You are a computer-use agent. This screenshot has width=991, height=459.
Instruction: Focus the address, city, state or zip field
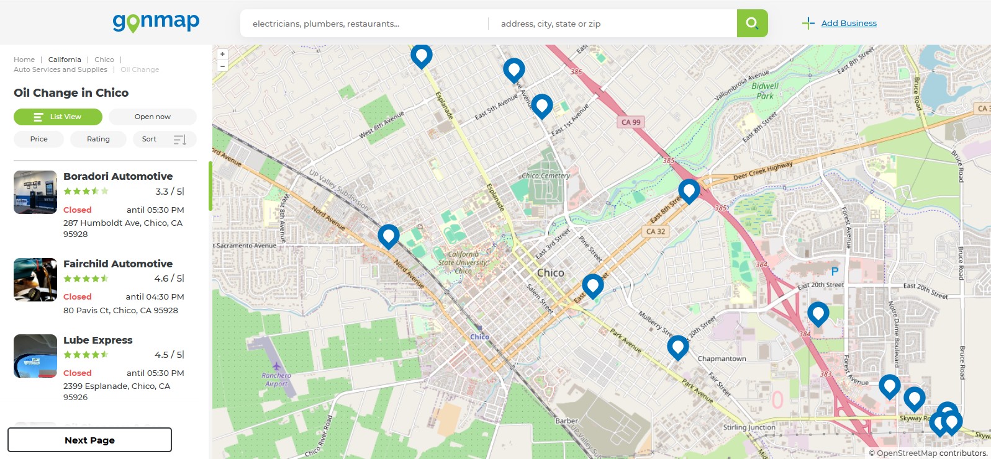(x=613, y=24)
